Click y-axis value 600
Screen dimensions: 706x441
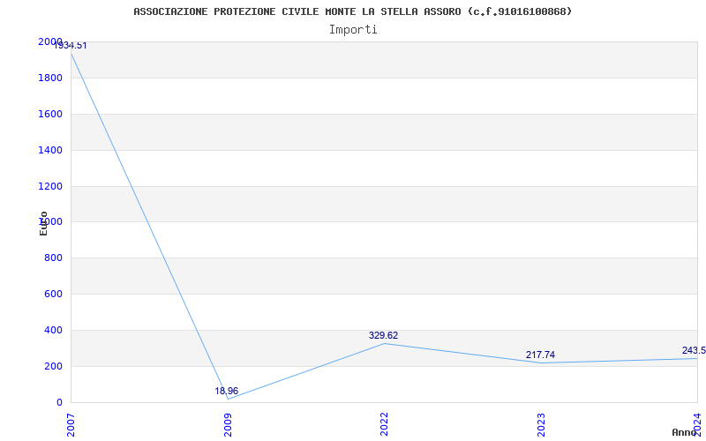pyautogui.click(x=53, y=295)
